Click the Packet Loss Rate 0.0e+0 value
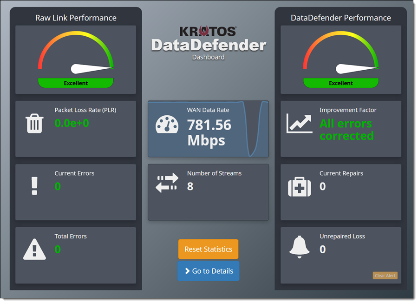The image size is (418, 303). pos(72,123)
